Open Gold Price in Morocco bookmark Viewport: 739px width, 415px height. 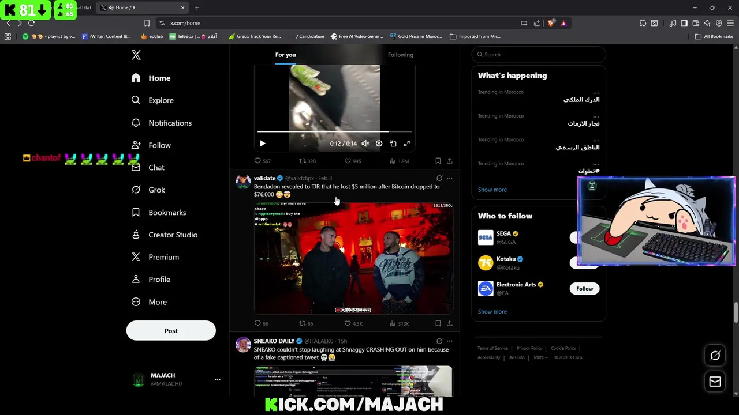pos(416,36)
